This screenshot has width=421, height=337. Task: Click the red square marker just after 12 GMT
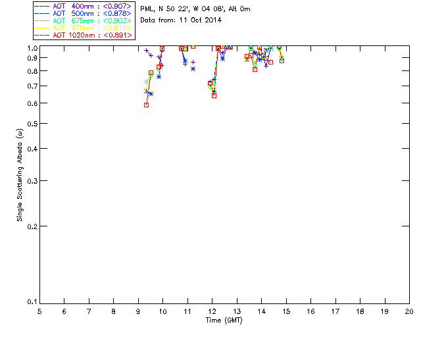pos(214,95)
